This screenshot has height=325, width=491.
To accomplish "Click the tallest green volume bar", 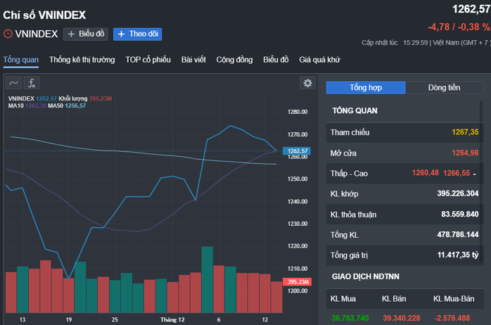I will (208, 279).
